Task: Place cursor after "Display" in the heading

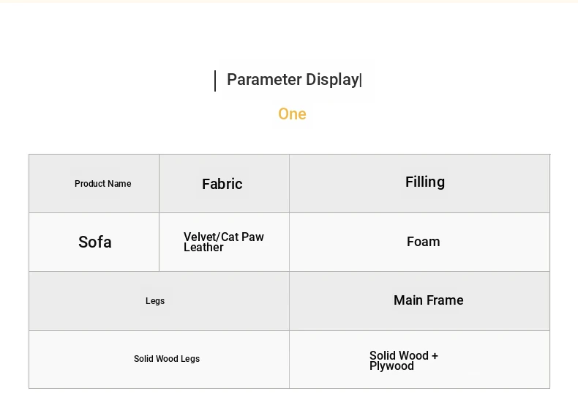Action: pyautogui.click(x=359, y=80)
